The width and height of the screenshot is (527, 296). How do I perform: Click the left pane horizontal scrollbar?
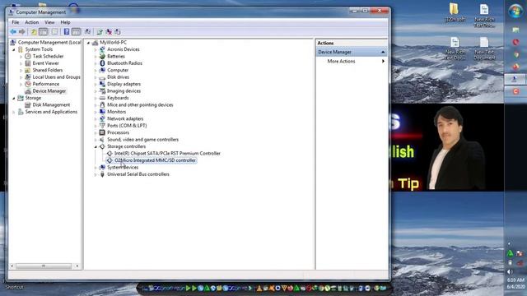[x=44, y=266]
